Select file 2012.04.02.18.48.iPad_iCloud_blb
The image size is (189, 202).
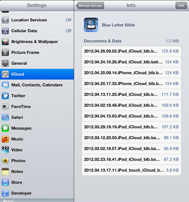132,105
